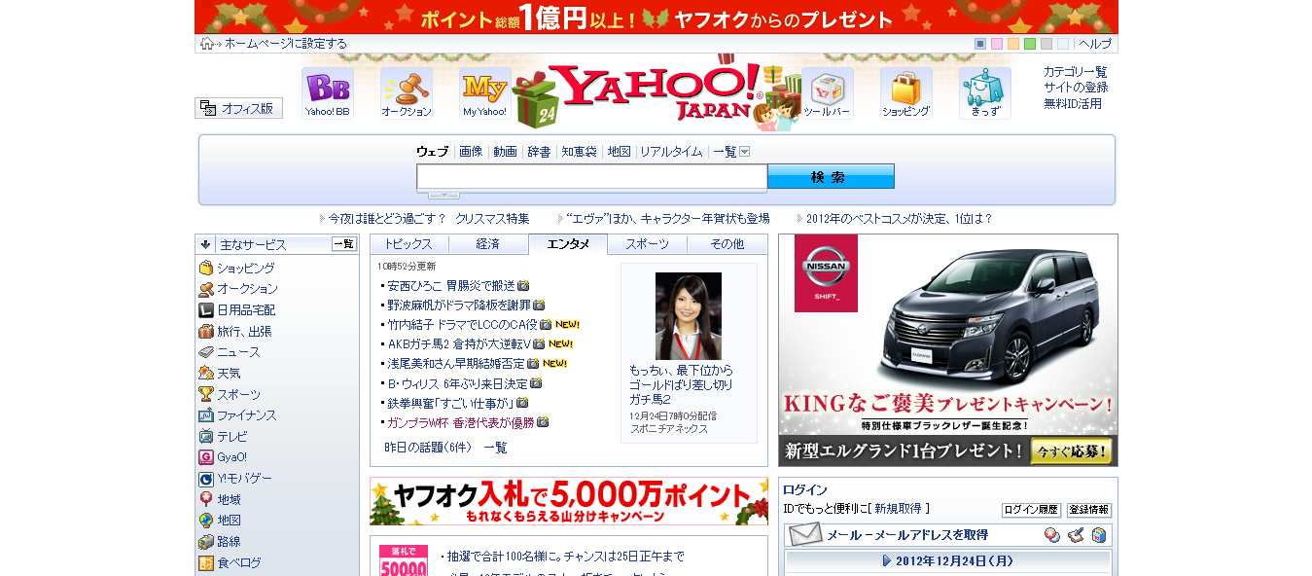Open the オークション gavel icon in header
The width and height of the screenshot is (1312, 576).
coord(407,92)
